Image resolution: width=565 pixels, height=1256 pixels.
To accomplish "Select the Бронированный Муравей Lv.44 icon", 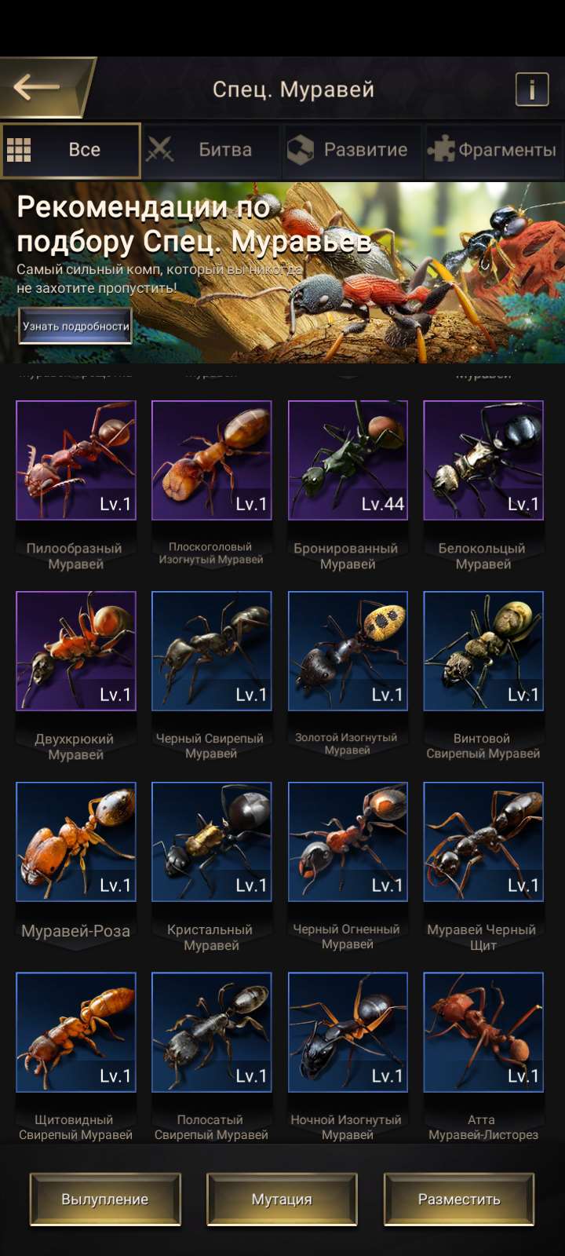I will pyautogui.click(x=348, y=460).
